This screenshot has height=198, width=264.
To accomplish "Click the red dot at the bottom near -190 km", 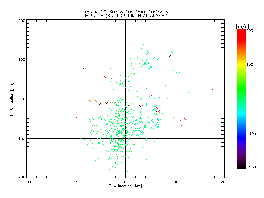I will pyautogui.click(x=141, y=172).
